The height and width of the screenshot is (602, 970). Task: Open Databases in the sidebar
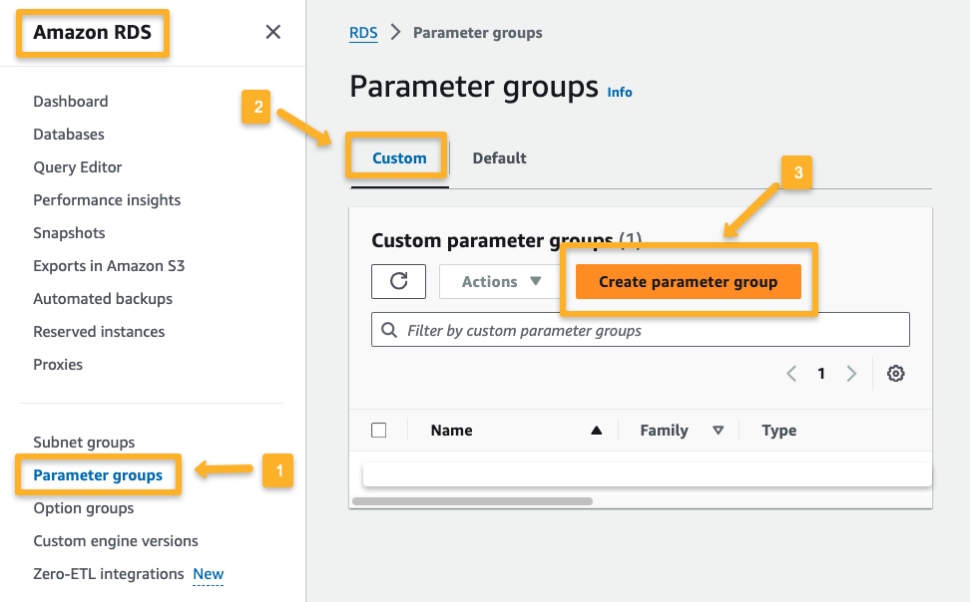click(69, 135)
